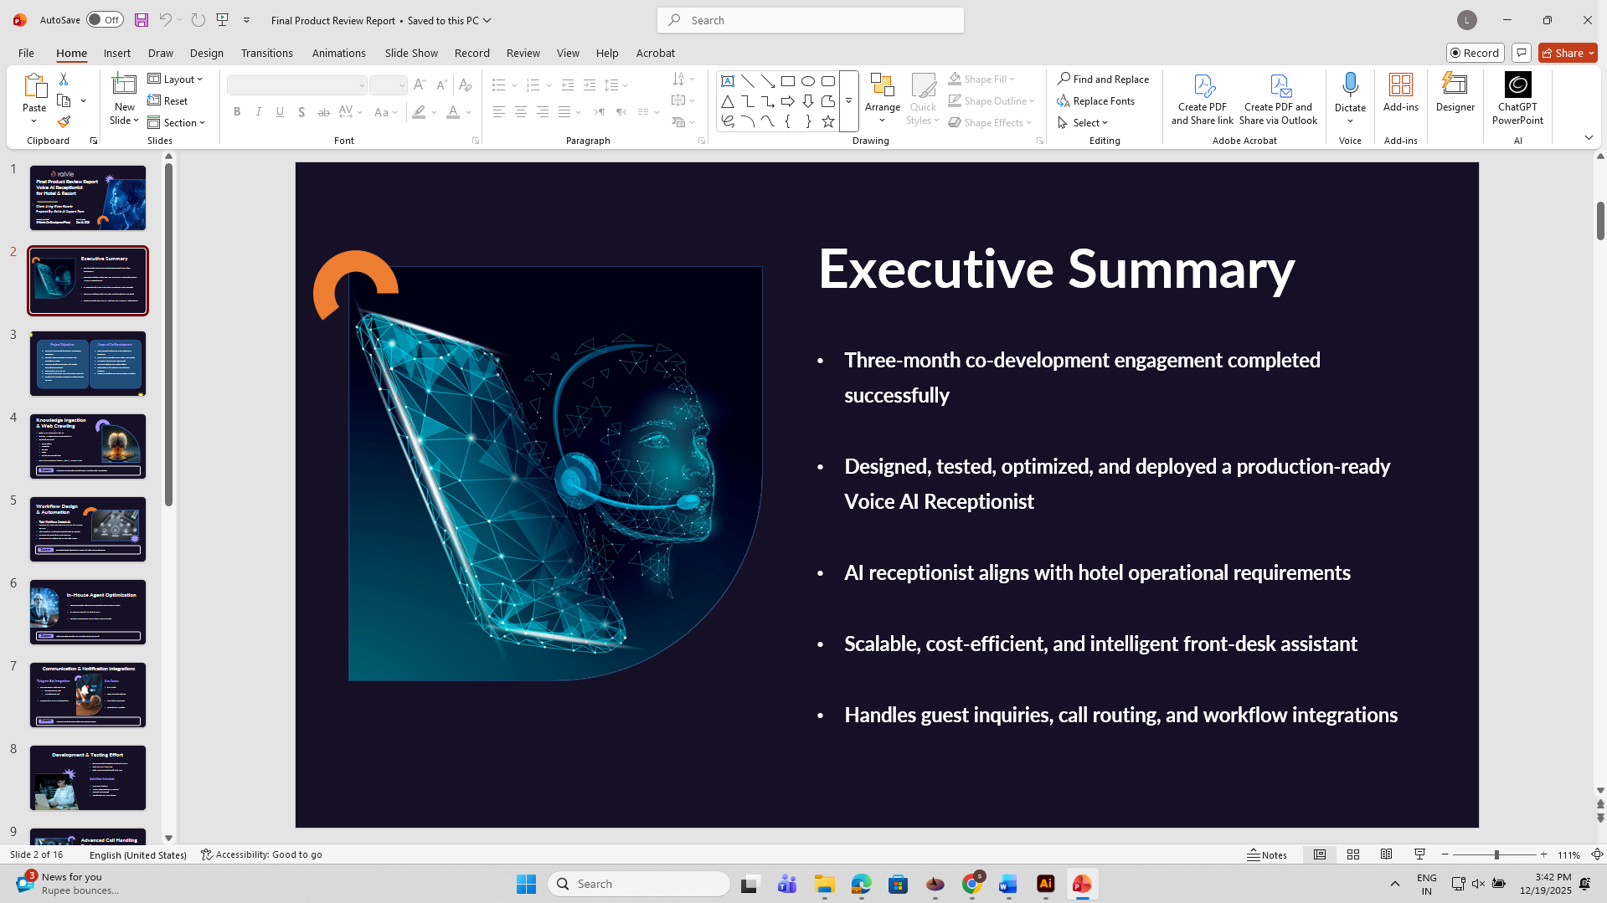This screenshot has width=1607, height=903.
Task: Click the Format Painter brush icon
Action: [64, 122]
